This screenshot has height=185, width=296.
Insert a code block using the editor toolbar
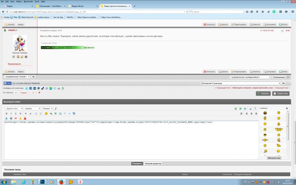tap(69, 114)
